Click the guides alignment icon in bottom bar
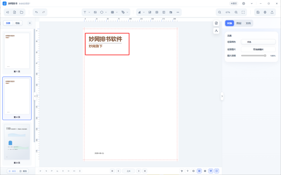This screenshot has height=175, width=281. pyautogui.click(x=188, y=171)
